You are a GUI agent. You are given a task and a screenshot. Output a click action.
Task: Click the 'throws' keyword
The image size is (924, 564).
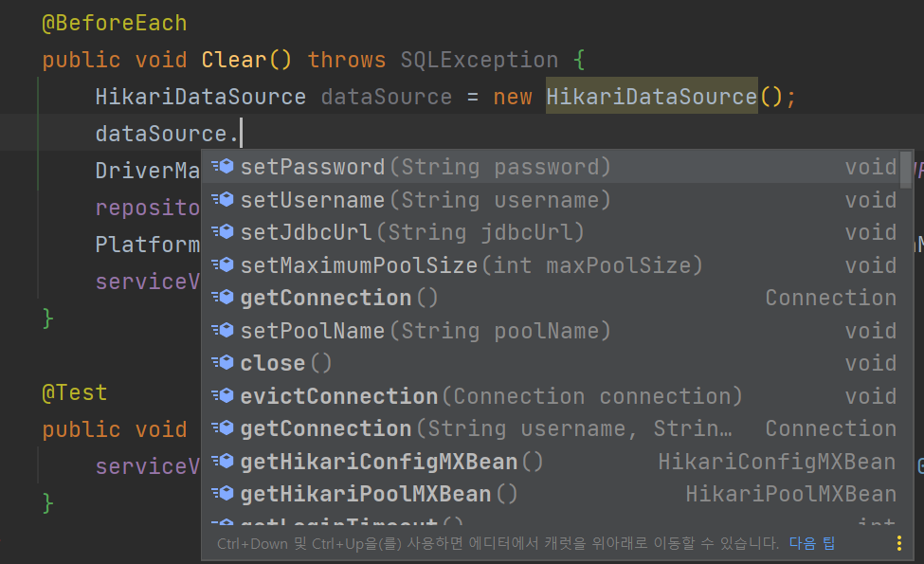click(x=347, y=60)
